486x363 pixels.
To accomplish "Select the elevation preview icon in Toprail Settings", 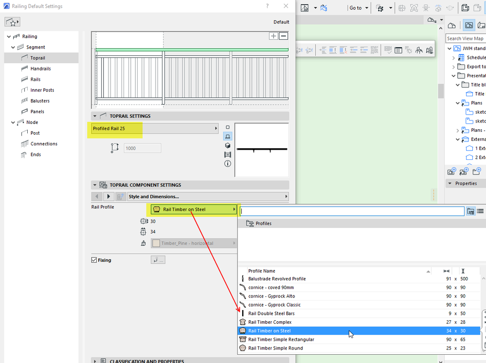I will tap(228, 136).
